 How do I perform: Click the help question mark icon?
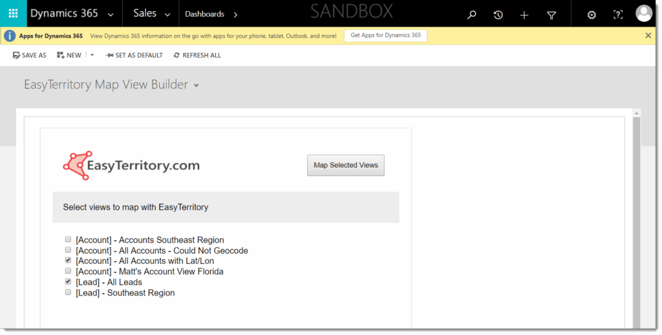(x=618, y=14)
